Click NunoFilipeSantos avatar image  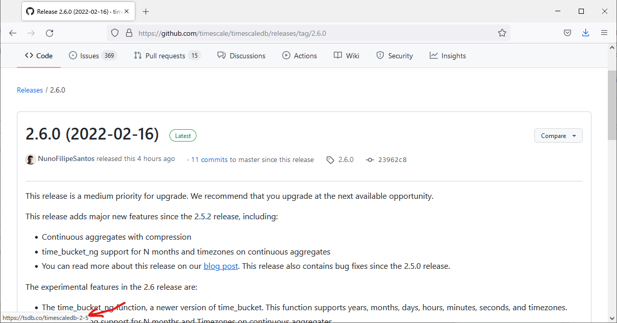click(31, 159)
